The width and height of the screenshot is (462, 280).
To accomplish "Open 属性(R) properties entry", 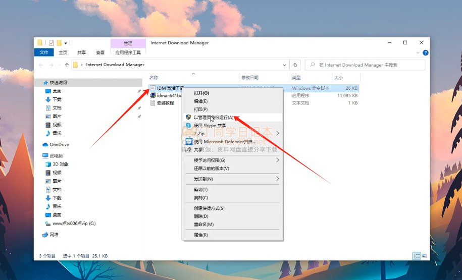I will [x=232, y=235].
